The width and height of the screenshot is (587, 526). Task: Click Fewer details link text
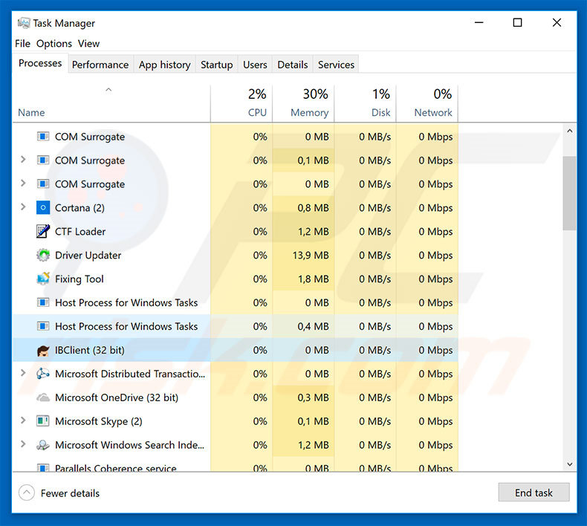pyautogui.click(x=70, y=493)
